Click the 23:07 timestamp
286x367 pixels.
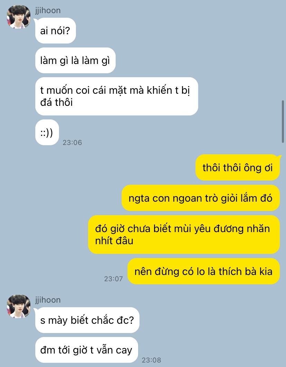coord(113,278)
